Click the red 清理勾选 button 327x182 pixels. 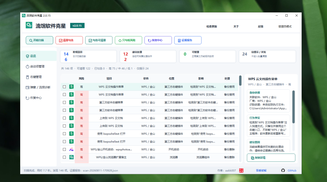(x=69, y=40)
